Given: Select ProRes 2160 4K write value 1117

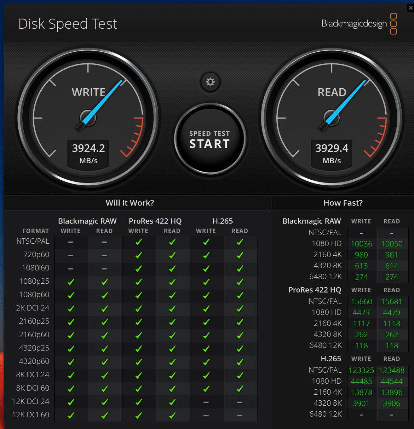Looking at the screenshot, I should click(361, 323).
